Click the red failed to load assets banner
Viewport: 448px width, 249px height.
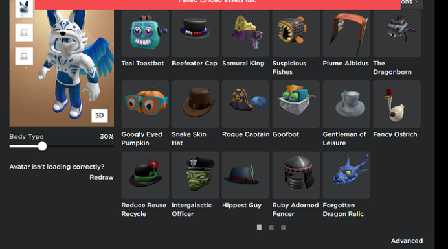(218, 5)
